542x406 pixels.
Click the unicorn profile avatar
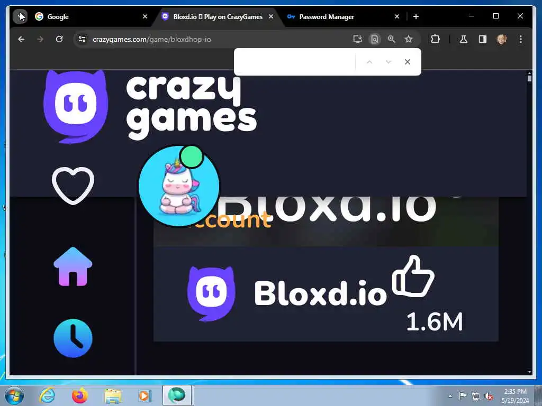click(x=179, y=186)
